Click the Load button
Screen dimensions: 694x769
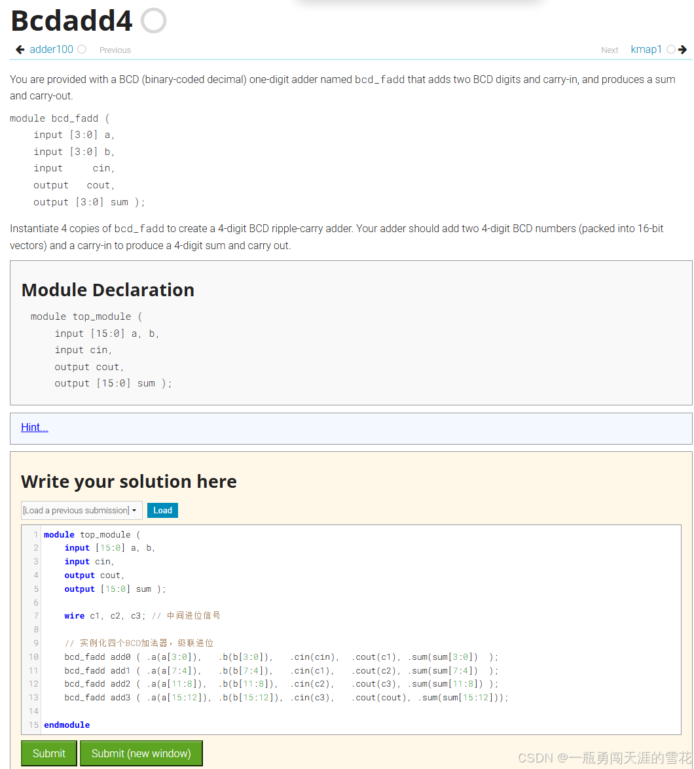point(162,510)
